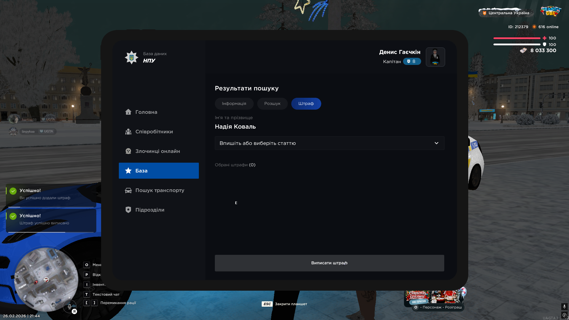The width and height of the screenshot is (569, 320).
Task: Open the Злочинці онлайн menu item
Action: tap(157, 151)
